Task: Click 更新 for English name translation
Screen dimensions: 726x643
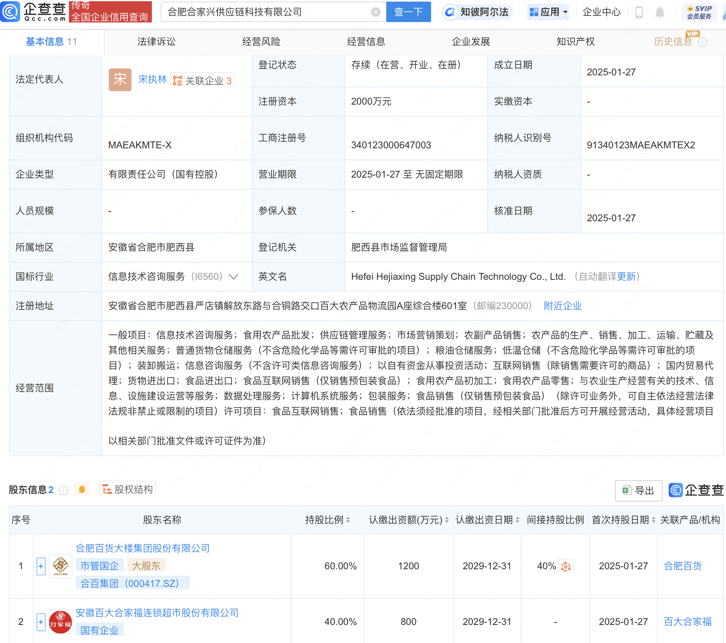Action: (626, 277)
